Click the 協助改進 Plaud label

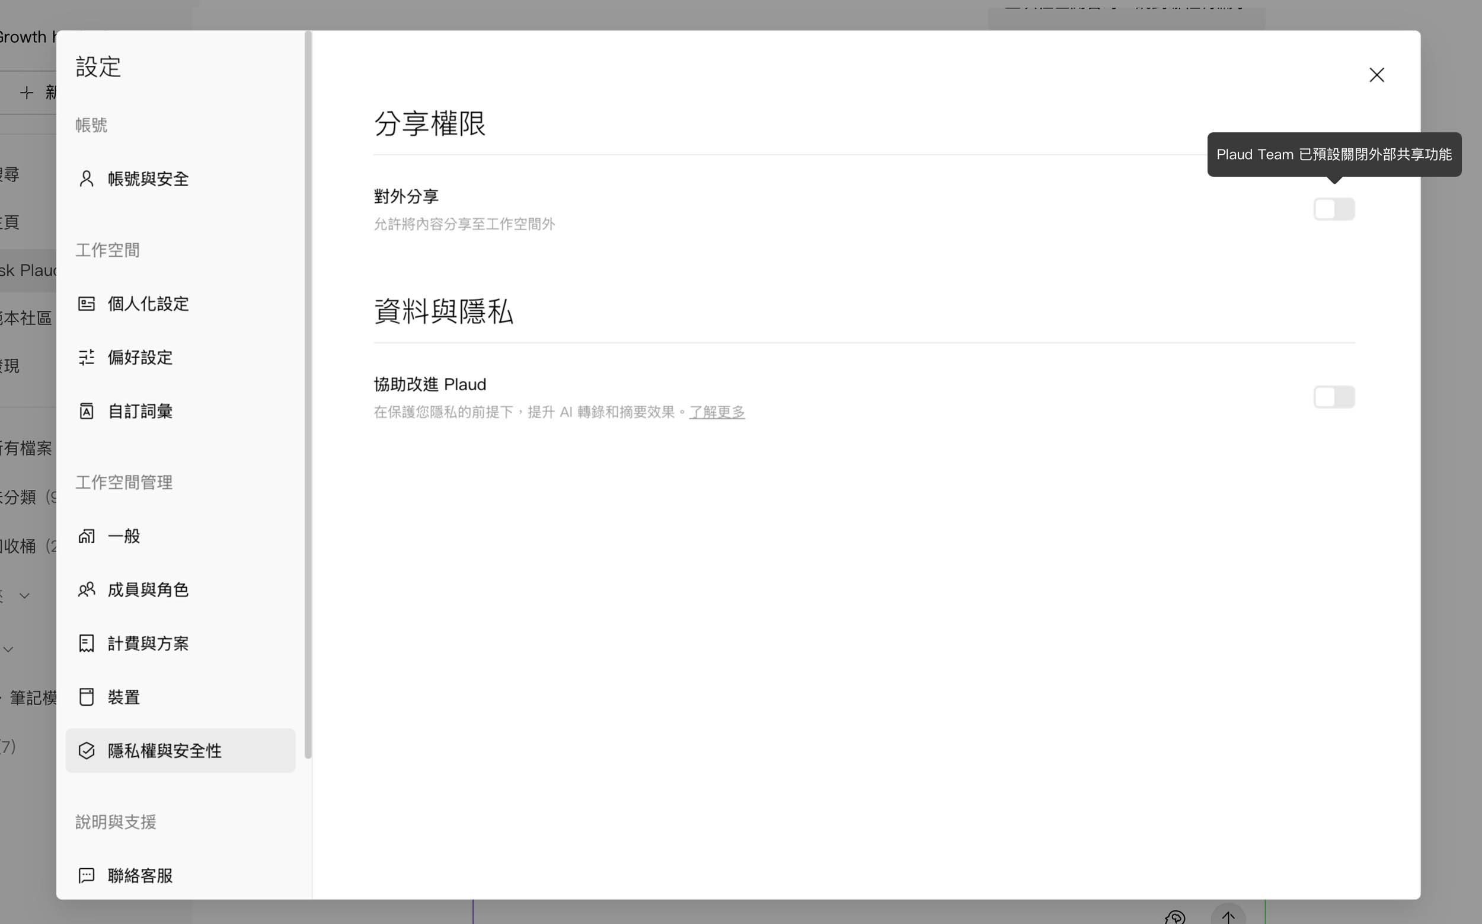[430, 384]
